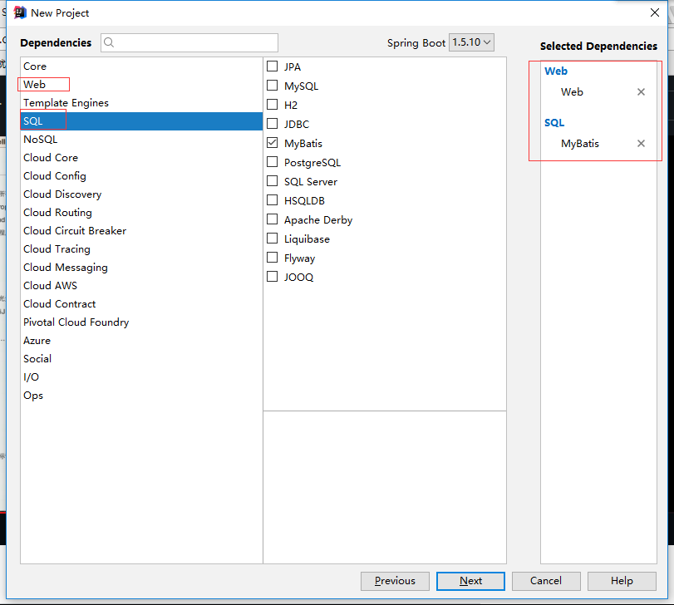Select Web entry under Selected Dependencies
This screenshot has width=674, height=605.
point(572,92)
